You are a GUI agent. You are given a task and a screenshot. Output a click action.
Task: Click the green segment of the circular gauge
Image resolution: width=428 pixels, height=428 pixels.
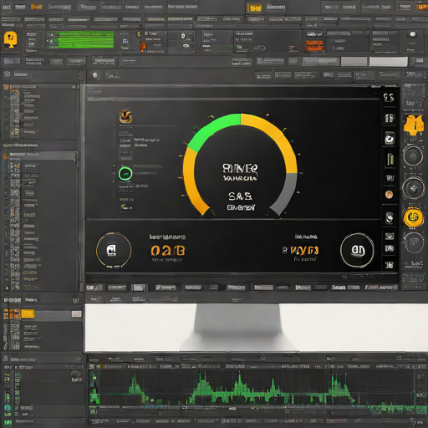click(212, 131)
